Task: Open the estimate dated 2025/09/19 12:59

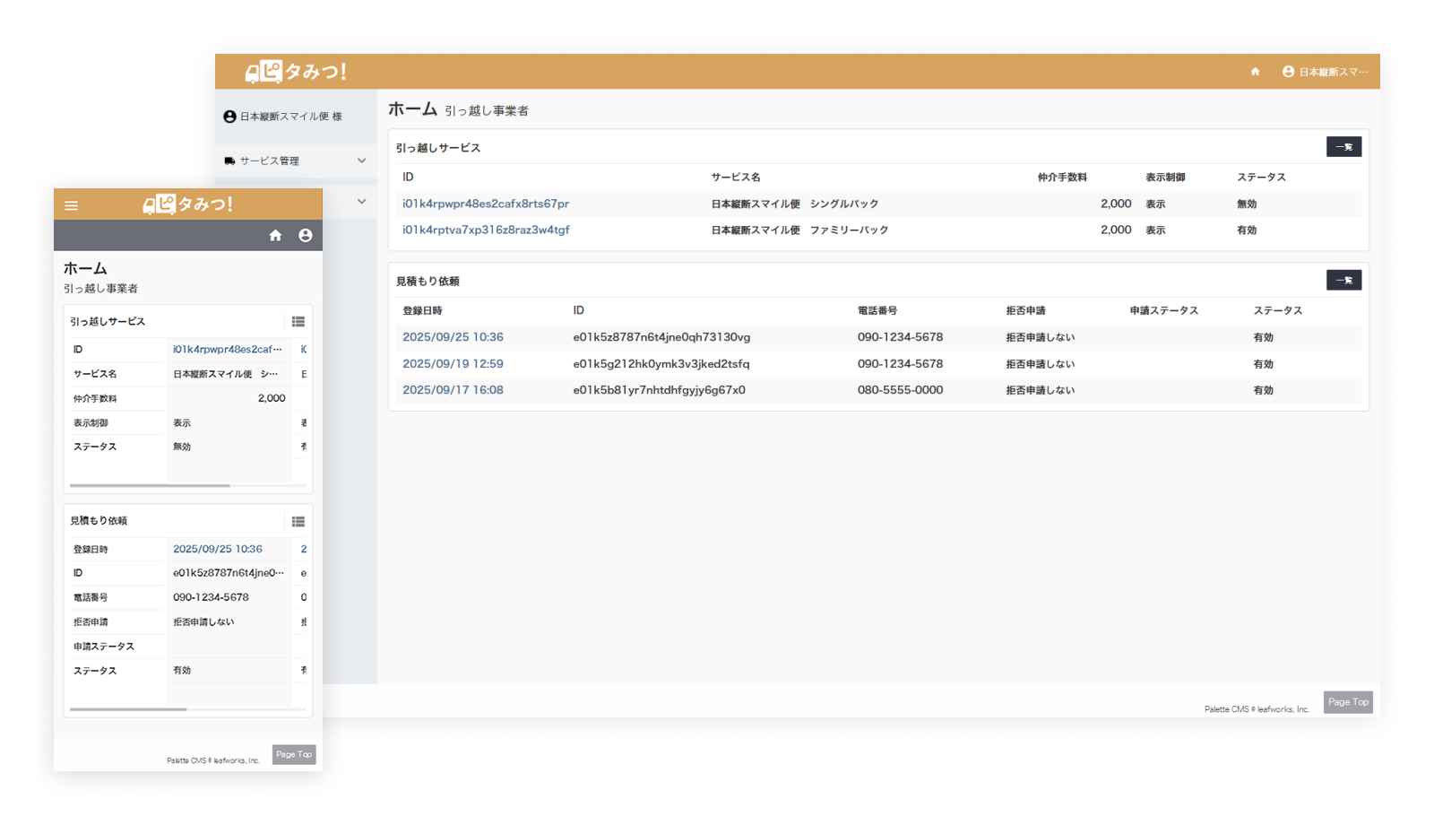Action: pyautogui.click(x=453, y=364)
